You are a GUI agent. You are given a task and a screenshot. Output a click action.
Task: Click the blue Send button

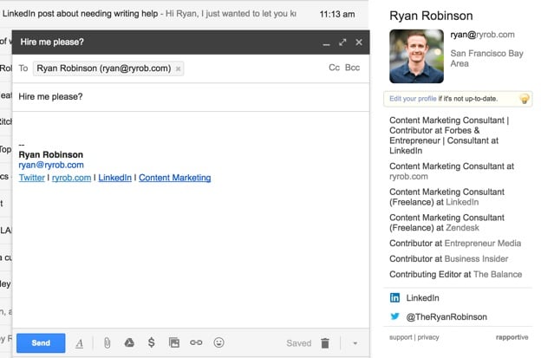[41, 342]
